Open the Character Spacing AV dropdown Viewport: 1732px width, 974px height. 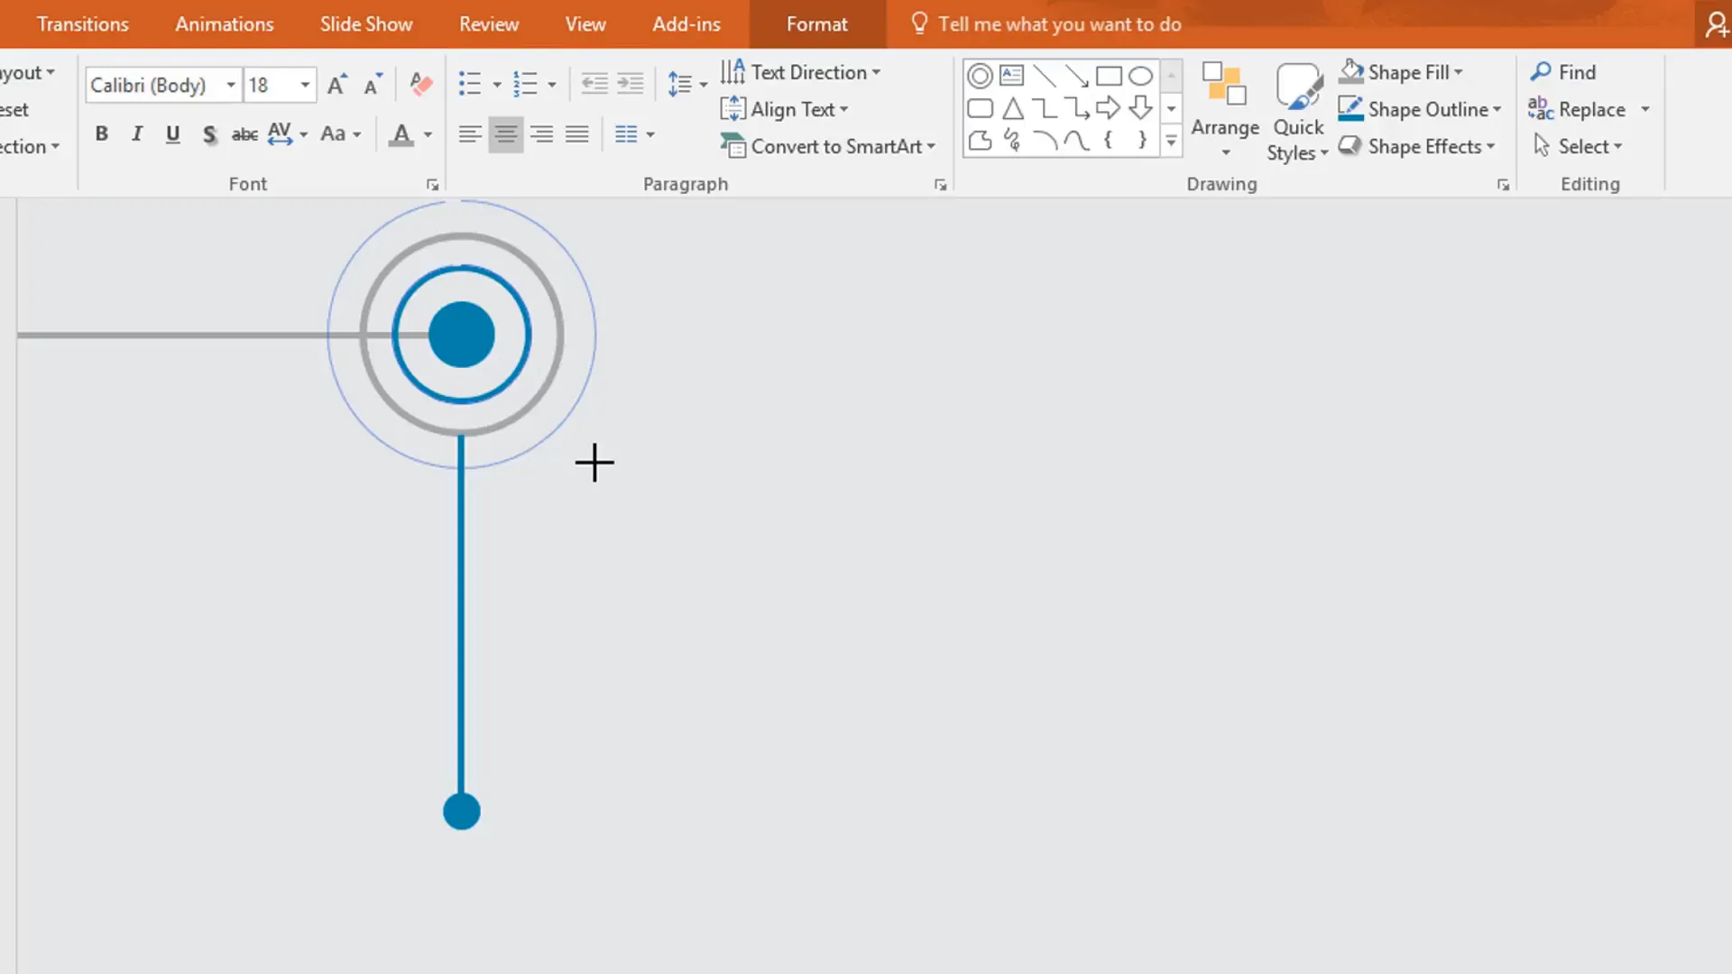coord(288,134)
